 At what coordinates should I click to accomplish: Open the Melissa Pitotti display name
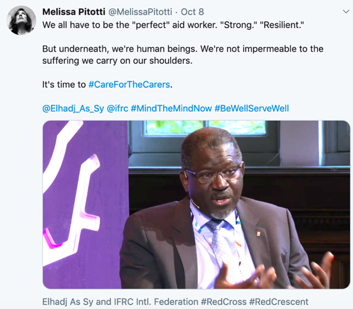(74, 12)
